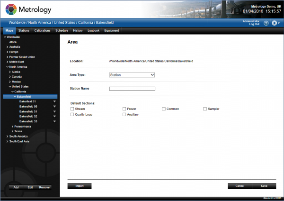Screen dimensions: 284x201
Task: Select Bakersfield 53 in the tree
Action: point(28,121)
